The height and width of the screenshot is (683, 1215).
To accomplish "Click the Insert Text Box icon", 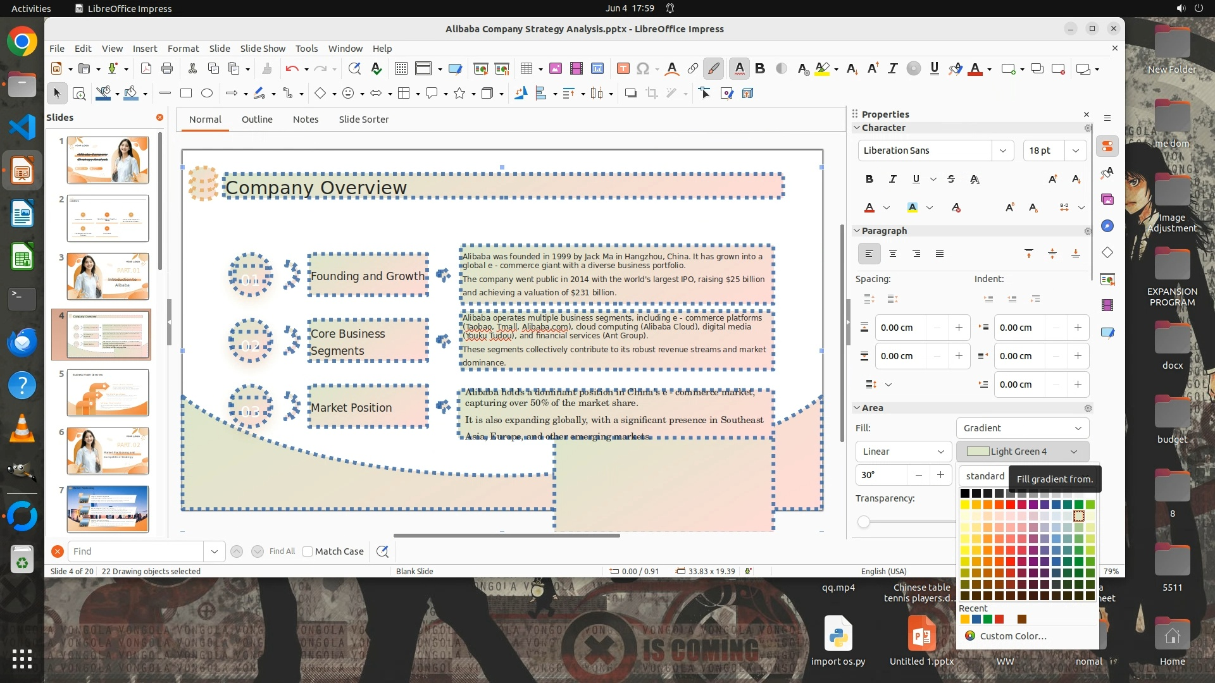I will tap(623, 69).
